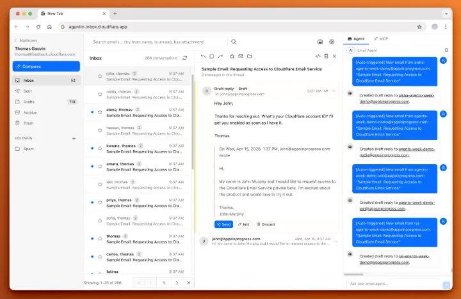The width and height of the screenshot is (461, 299).
Task: Switch to the Agent tab
Action: [x=356, y=39]
